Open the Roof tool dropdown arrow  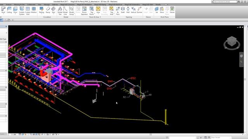click(x=3, y=14)
